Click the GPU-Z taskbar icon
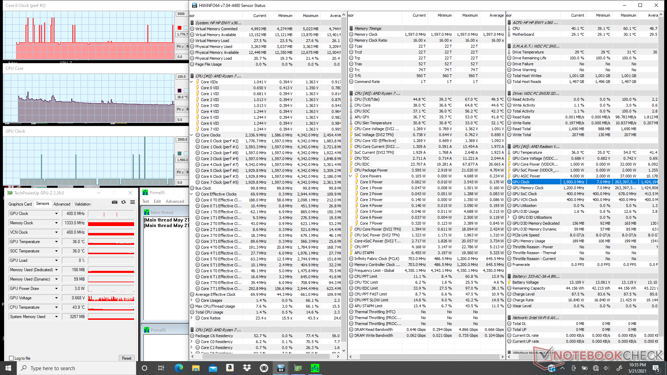Image resolution: width=667 pixels, height=375 pixels. coord(298,368)
